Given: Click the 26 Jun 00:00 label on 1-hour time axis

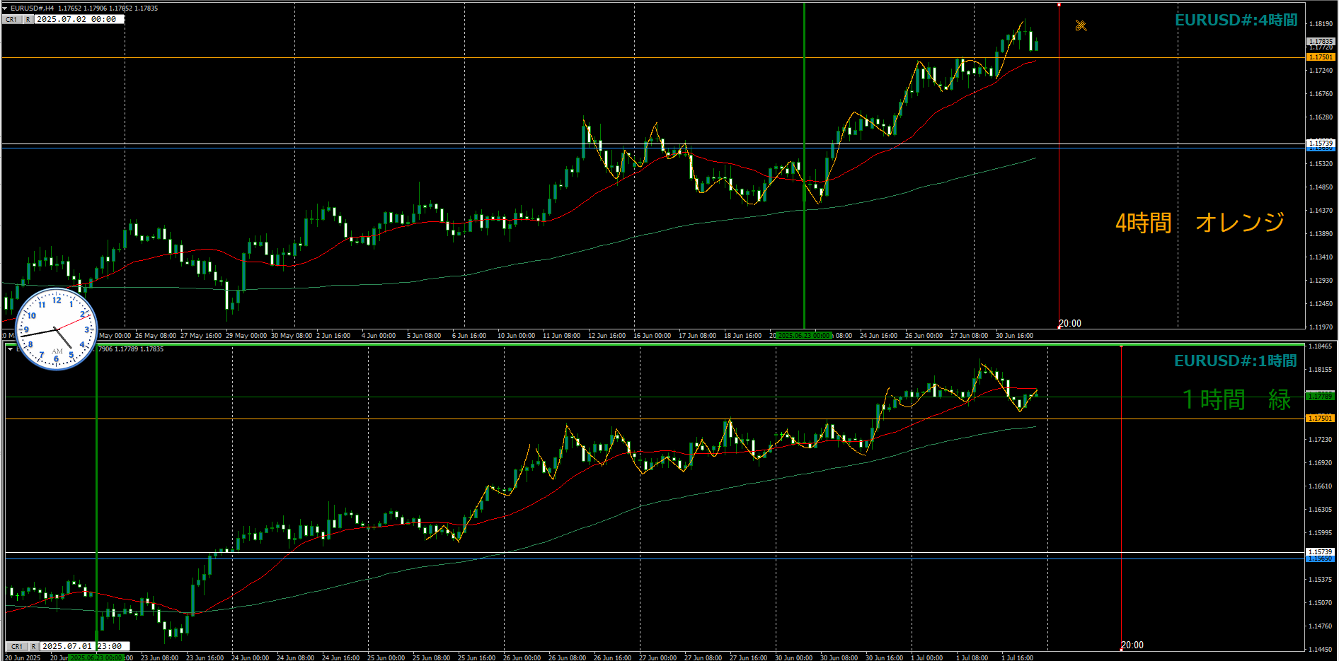Looking at the screenshot, I should 522,657.
